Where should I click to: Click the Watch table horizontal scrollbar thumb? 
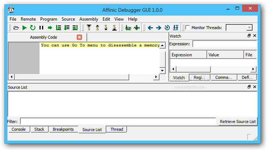coord(193,69)
